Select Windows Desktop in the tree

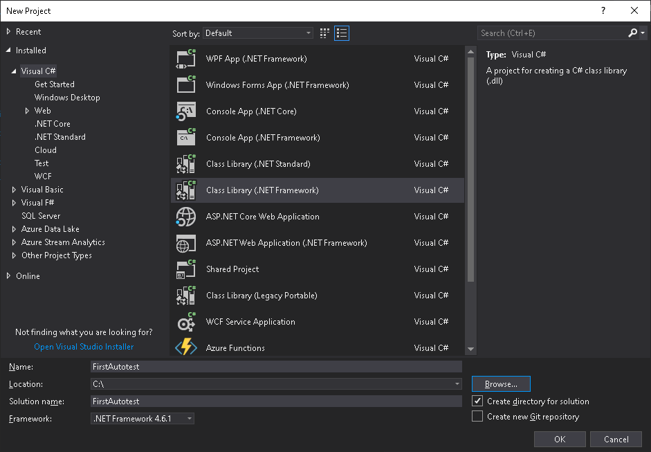(x=67, y=98)
